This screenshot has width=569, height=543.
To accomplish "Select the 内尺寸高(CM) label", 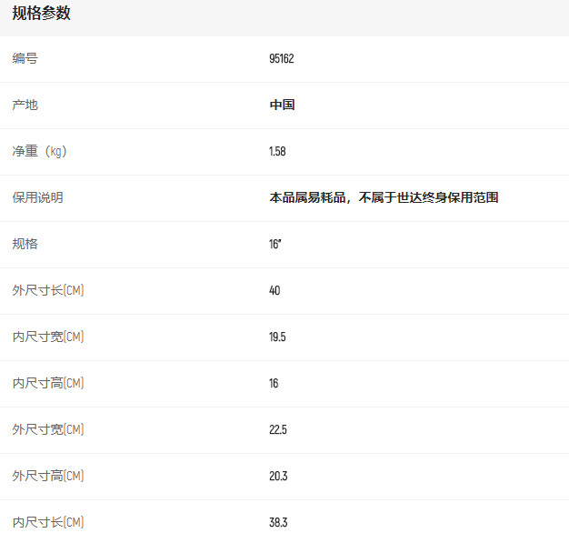I will pyautogui.click(x=48, y=383).
